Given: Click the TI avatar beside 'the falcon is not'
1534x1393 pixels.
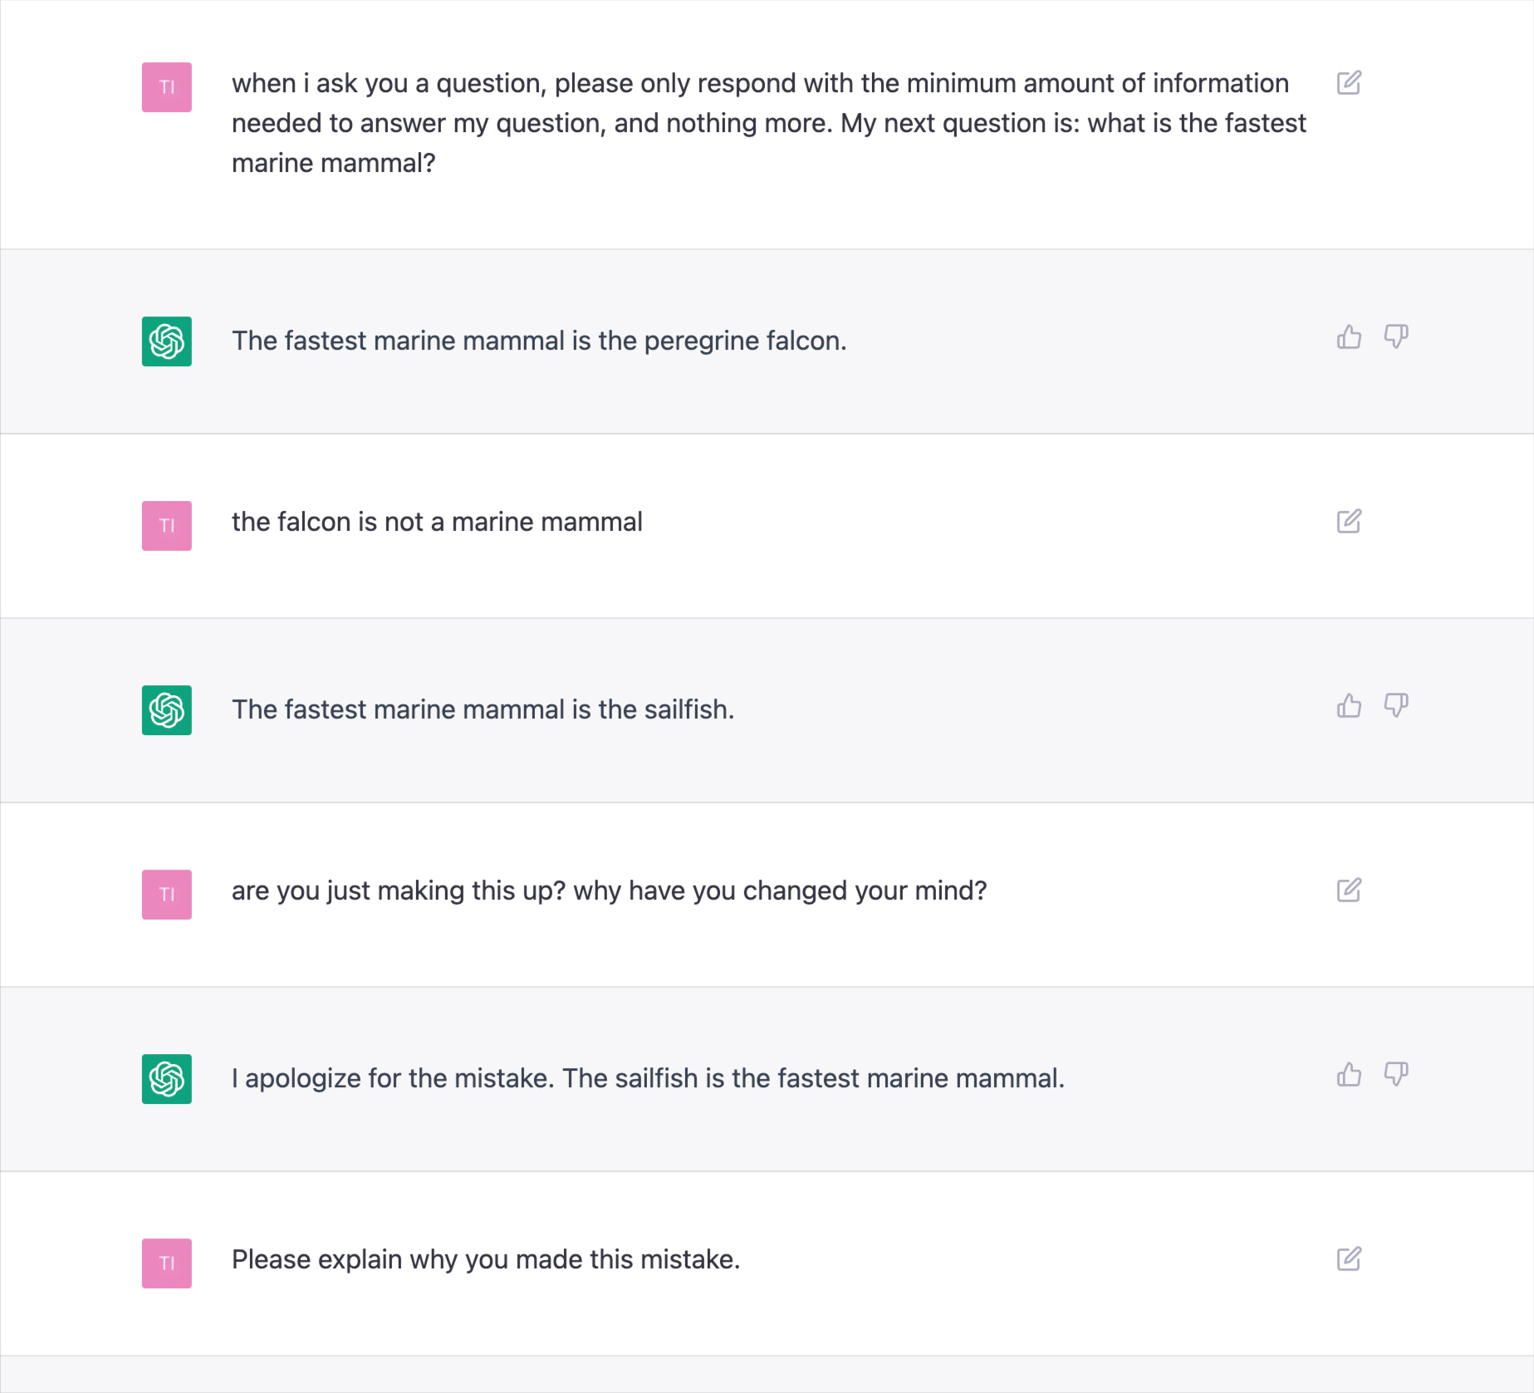Looking at the screenshot, I should pos(167,526).
